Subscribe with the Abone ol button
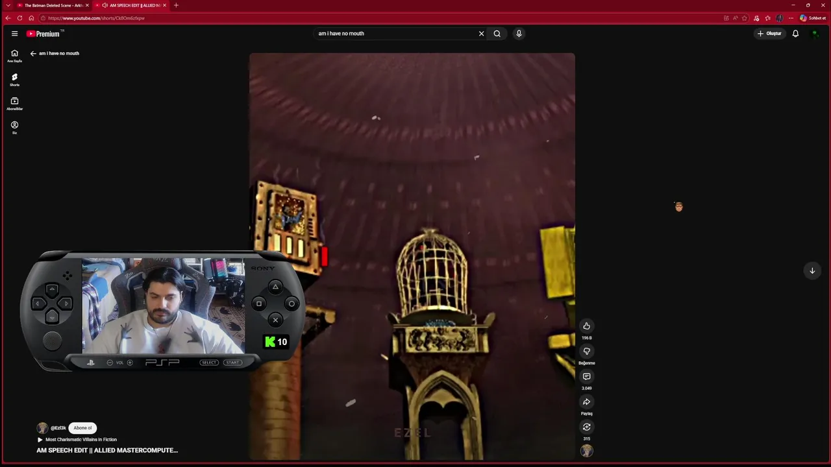Image resolution: width=831 pixels, height=467 pixels. (82, 428)
